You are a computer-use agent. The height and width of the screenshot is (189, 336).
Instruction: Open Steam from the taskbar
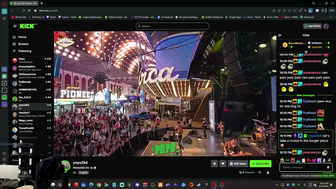(x=199, y=185)
